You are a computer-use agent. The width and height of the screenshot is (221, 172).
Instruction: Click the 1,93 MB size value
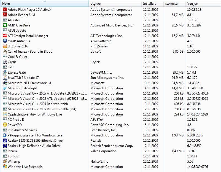[x=177, y=135]
